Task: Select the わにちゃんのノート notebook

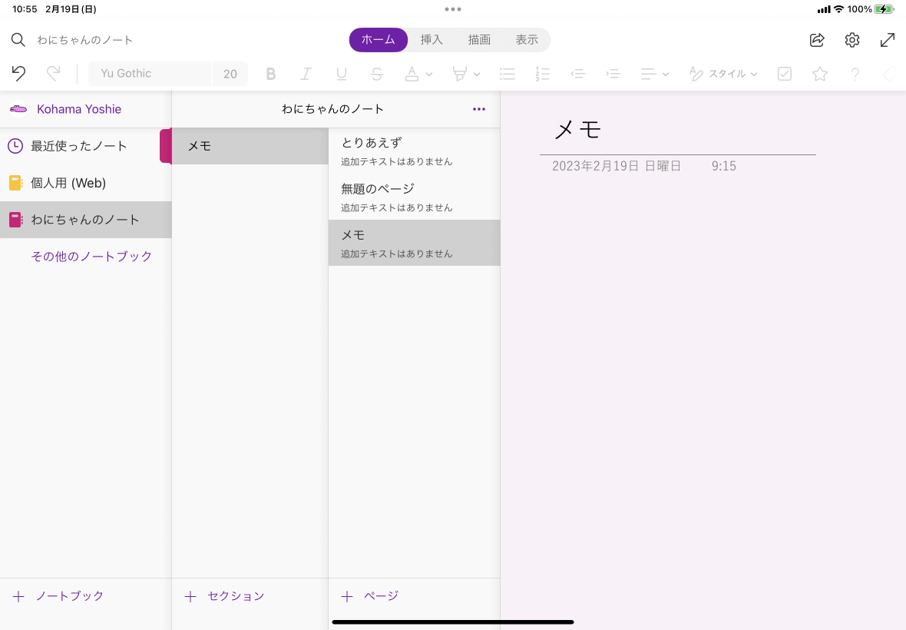Action: tap(85, 220)
